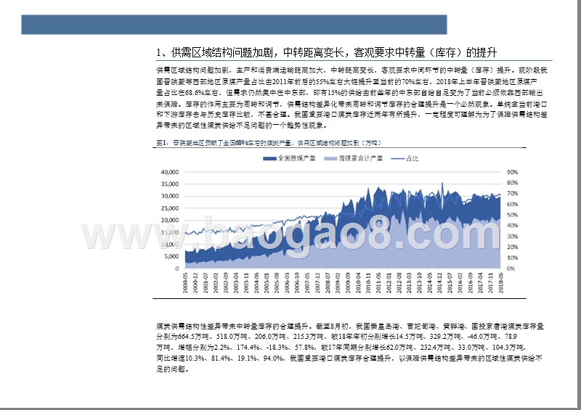Click x-axis date label '2001-07'

pos(206,283)
